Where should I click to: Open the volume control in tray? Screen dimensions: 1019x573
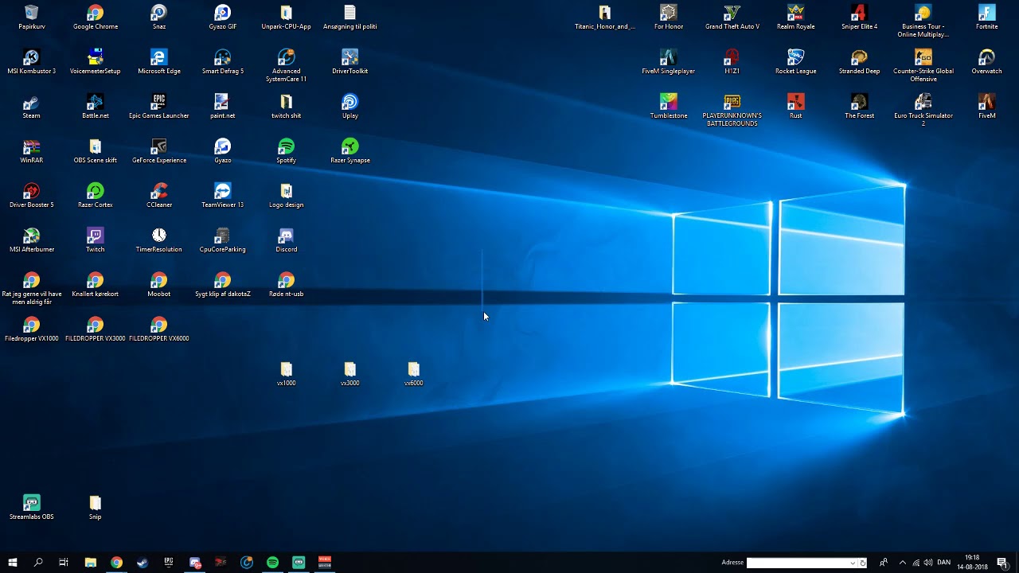(928, 563)
